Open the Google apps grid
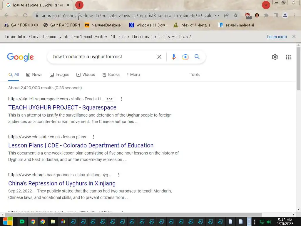This screenshot has width=301, height=226. [288, 57]
